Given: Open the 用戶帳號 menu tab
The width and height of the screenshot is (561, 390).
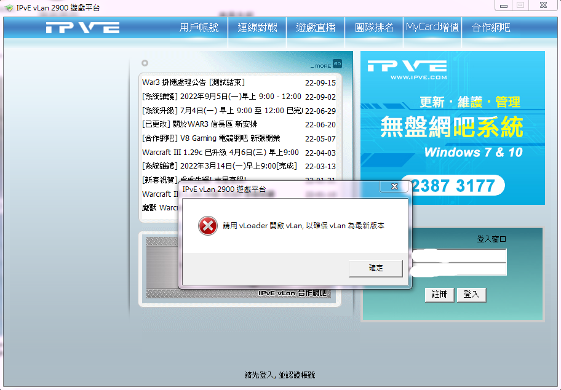Looking at the screenshot, I should pos(199,28).
